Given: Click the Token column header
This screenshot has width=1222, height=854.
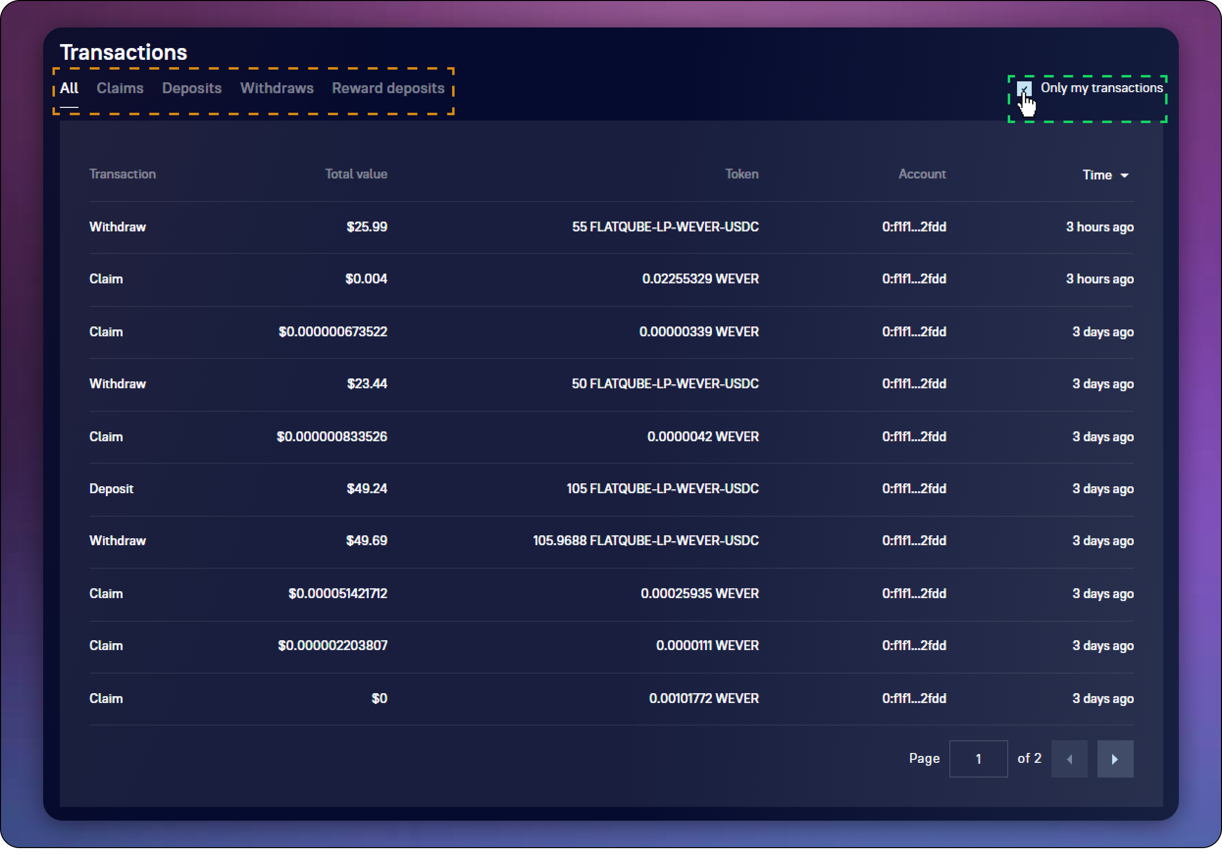Looking at the screenshot, I should click(x=741, y=174).
